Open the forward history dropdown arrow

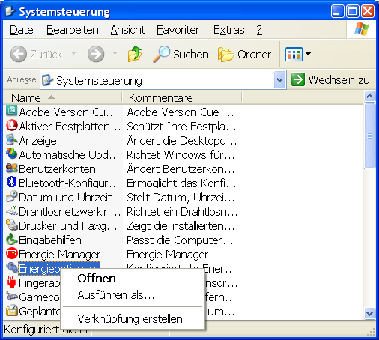(x=115, y=54)
